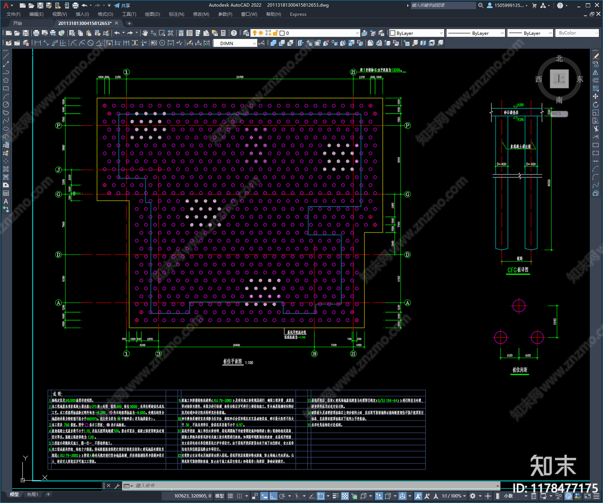Click the 上 face of the ViewCube
This screenshot has height=503, width=603.
click(559, 79)
